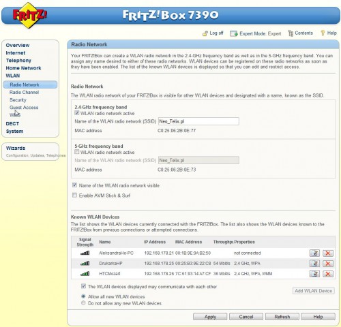Delete the AleksandraHo-PC device entry

328,253
